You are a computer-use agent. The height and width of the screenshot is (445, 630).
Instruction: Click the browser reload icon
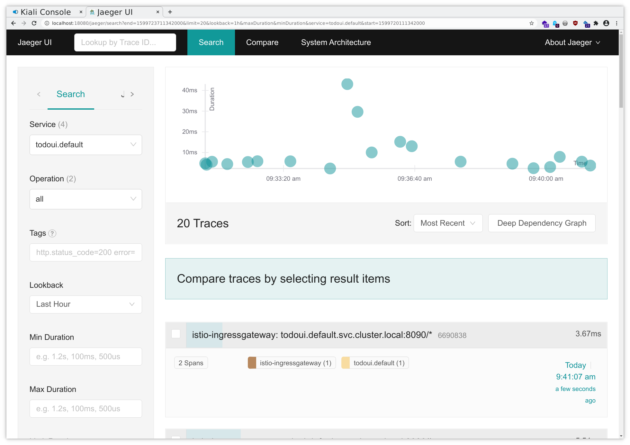point(34,23)
